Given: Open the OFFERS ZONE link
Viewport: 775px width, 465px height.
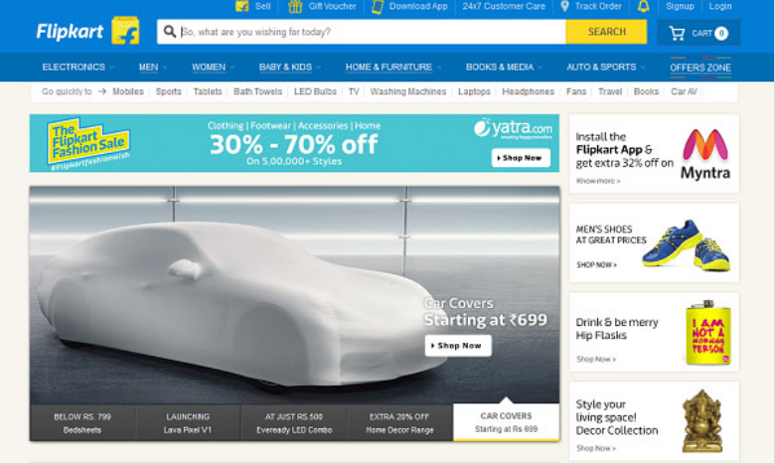Looking at the screenshot, I should [x=700, y=68].
